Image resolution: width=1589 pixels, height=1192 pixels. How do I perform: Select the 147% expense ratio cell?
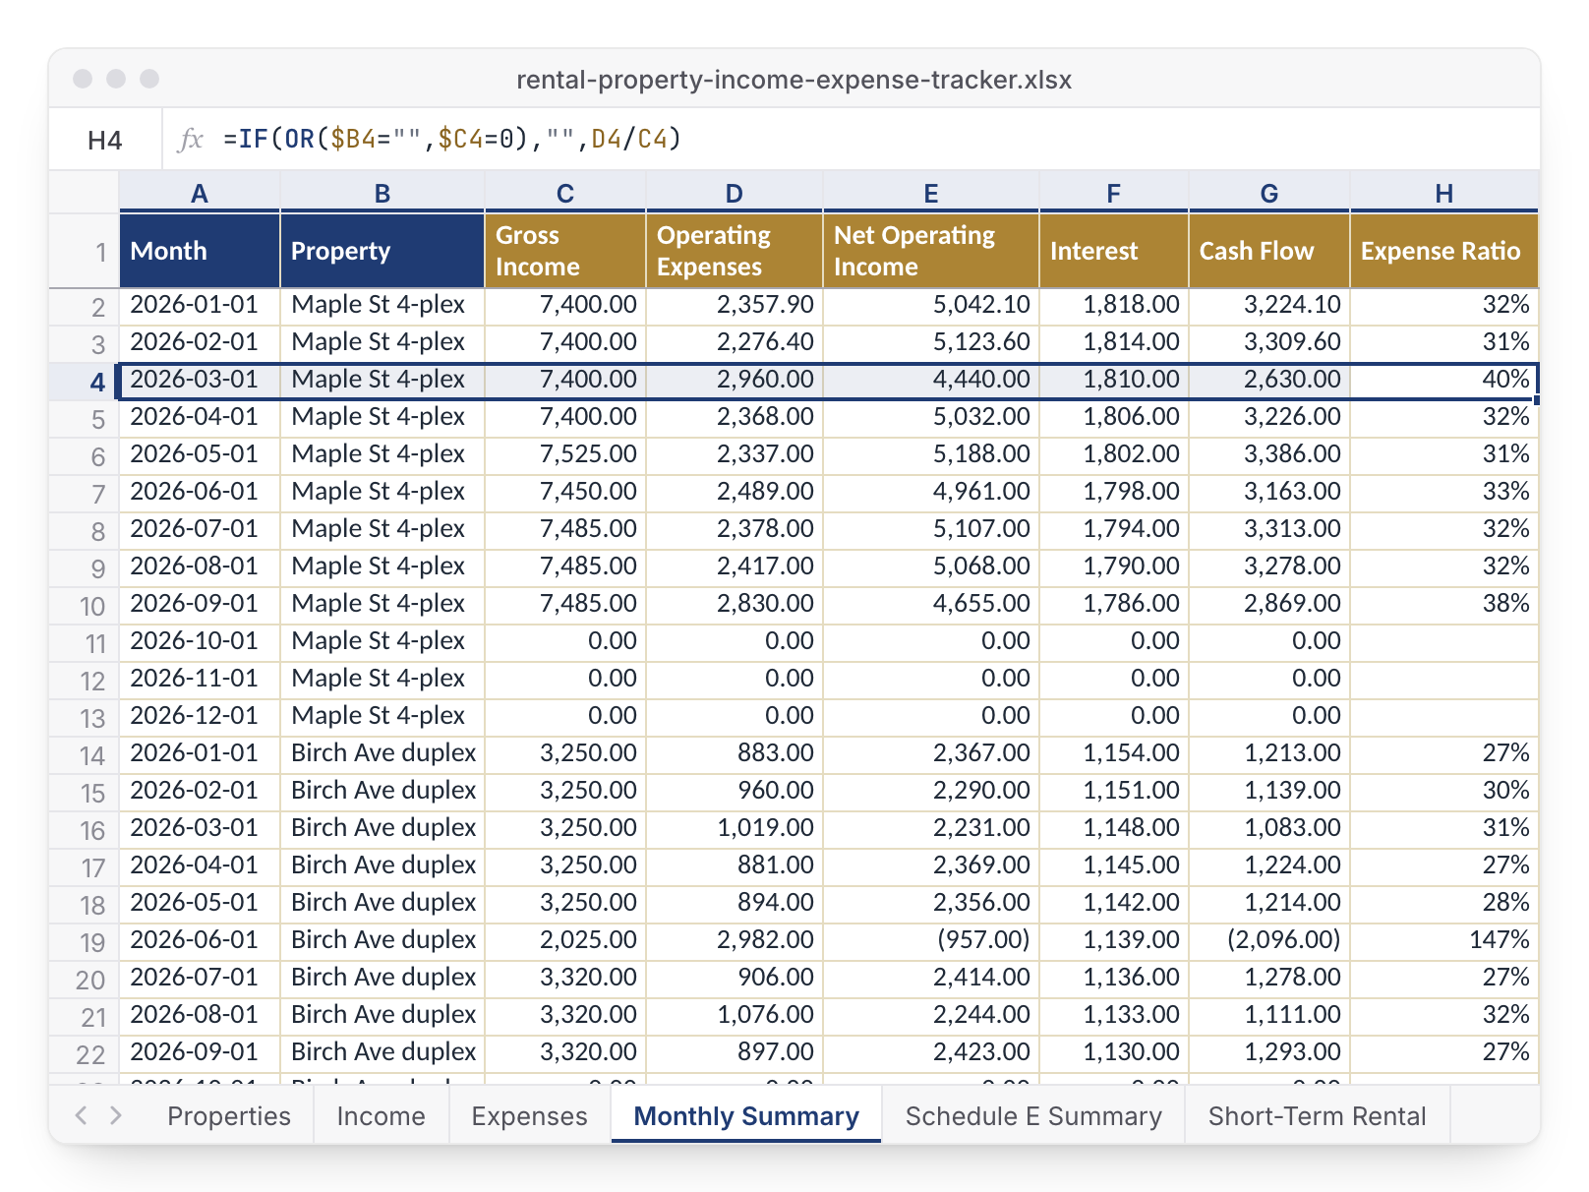[x=1444, y=940]
